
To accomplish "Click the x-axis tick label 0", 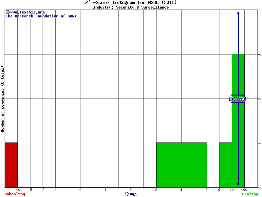I will click(x=80, y=190).
